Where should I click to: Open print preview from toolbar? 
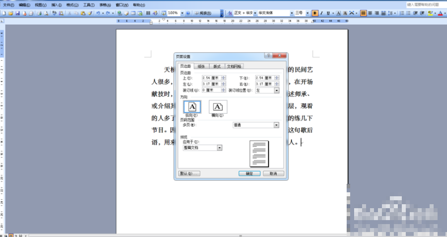pyautogui.click(x=46, y=13)
